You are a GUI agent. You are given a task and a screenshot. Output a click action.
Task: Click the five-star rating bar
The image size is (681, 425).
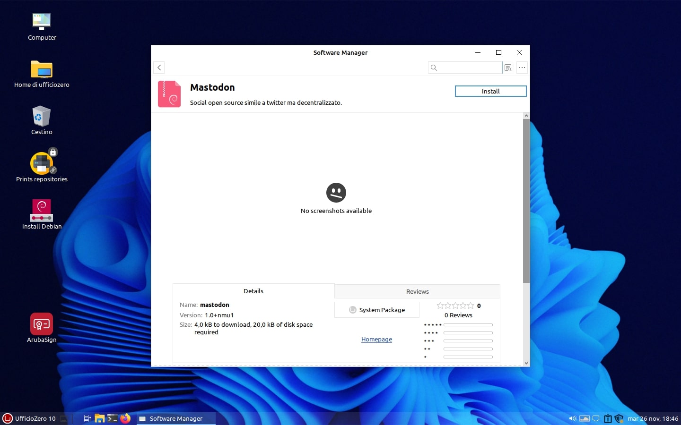(x=468, y=325)
